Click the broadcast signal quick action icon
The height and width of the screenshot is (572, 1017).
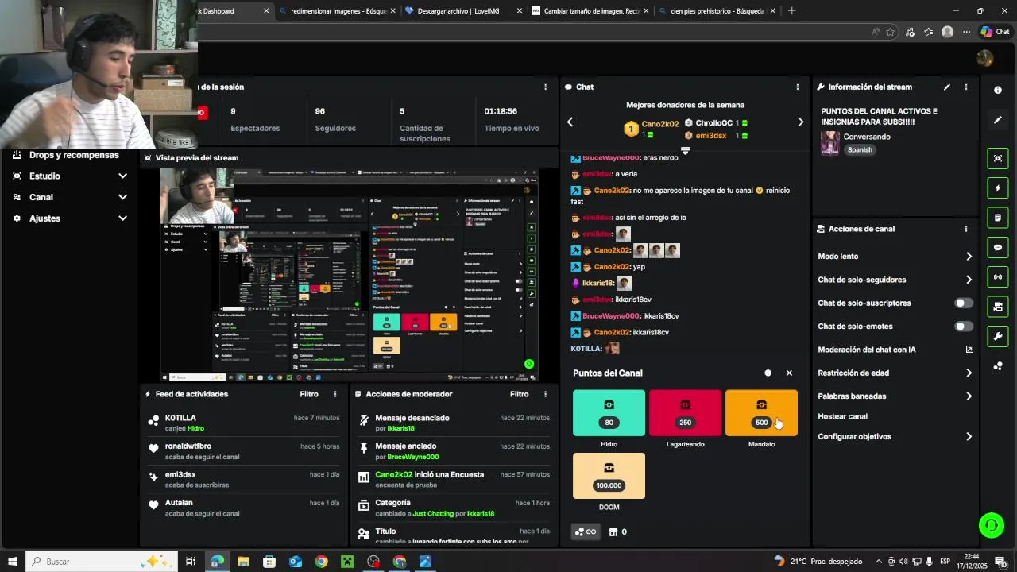998,277
